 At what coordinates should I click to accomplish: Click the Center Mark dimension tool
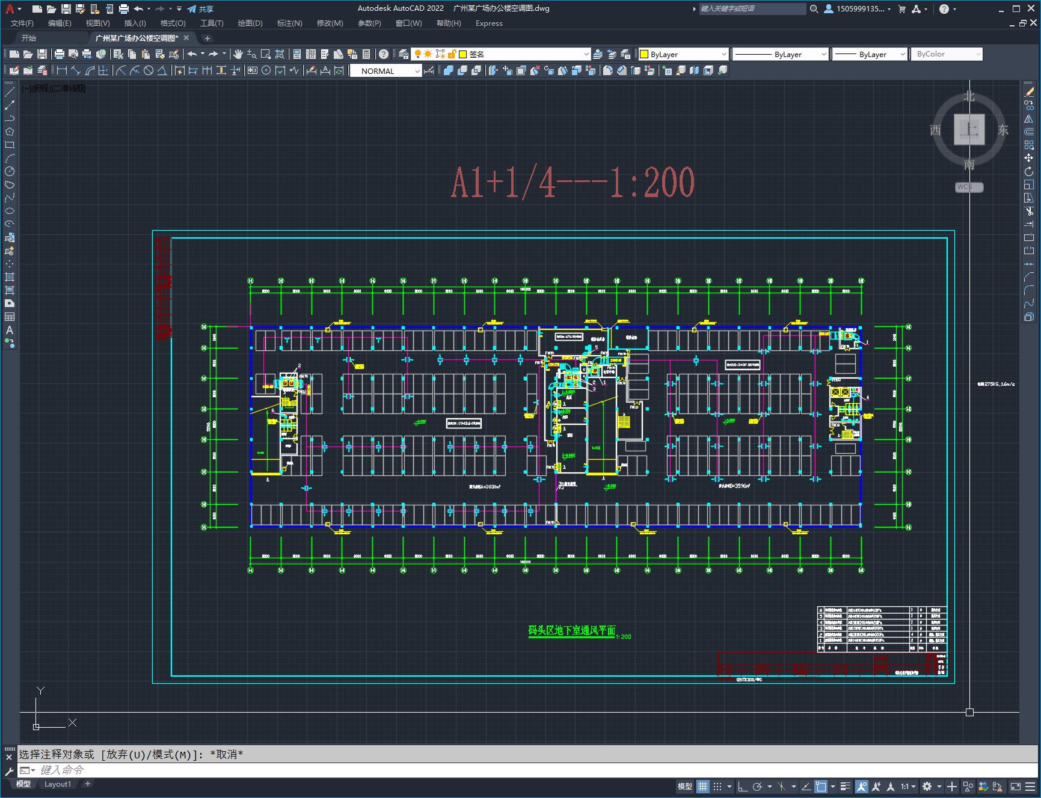(266, 70)
